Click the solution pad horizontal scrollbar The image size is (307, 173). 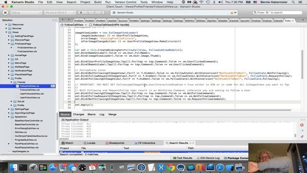22,154
